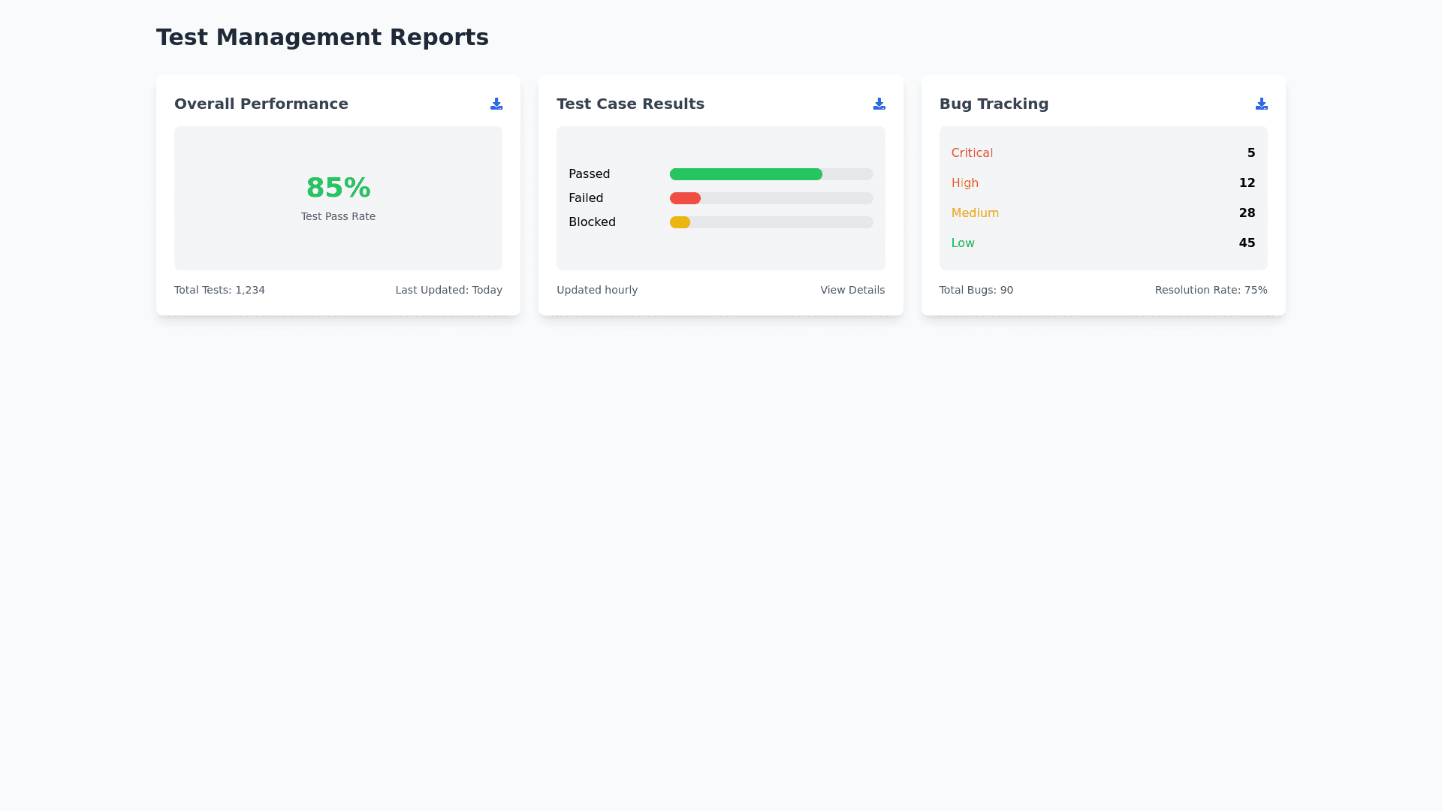Download the Test Case Results report
The width and height of the screenshot is (1442, 811).
pyautogui.click(x=879, y=104)
